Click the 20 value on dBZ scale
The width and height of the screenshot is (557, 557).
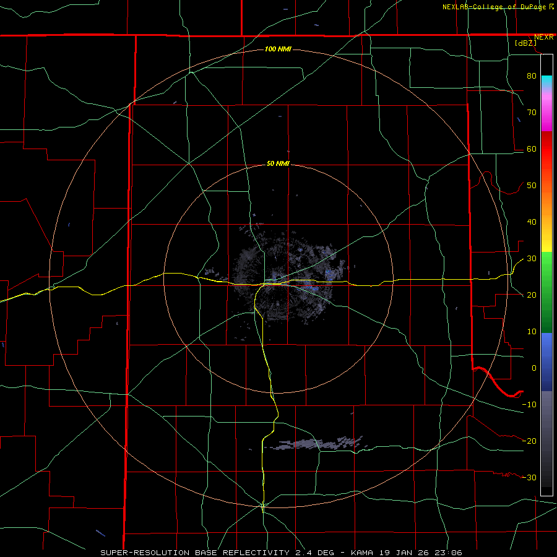click(x=532, y=295)
